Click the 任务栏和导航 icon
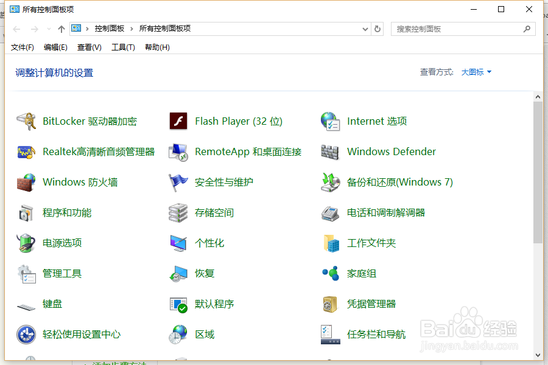This screenshot has height=365, width=548. pyautogui.click(x=330, y=335)
